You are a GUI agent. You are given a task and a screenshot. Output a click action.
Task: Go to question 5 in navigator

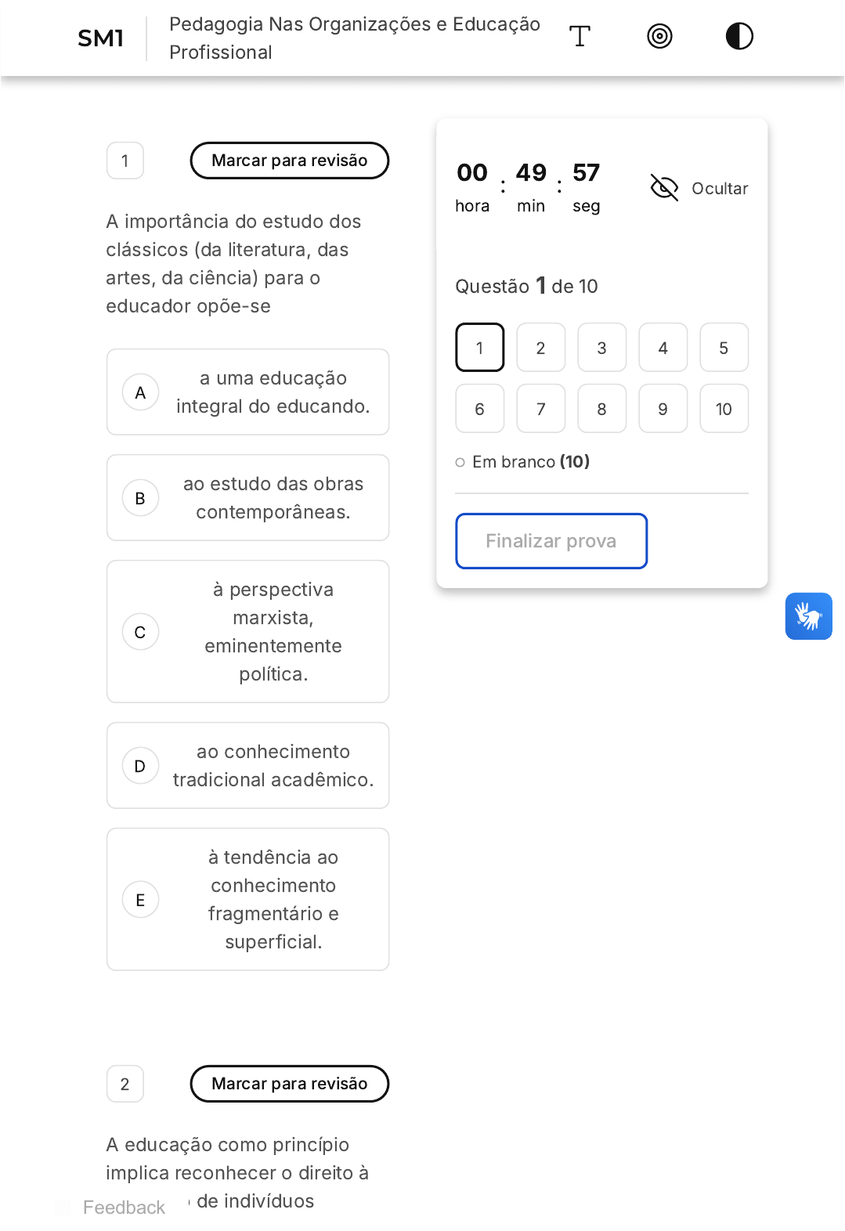point(724,348)
